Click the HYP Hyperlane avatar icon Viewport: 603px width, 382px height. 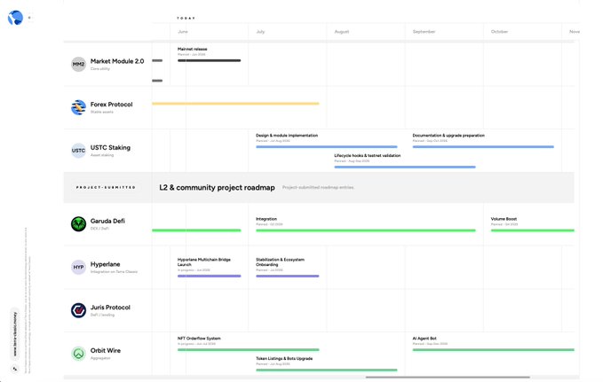[78, 267]
